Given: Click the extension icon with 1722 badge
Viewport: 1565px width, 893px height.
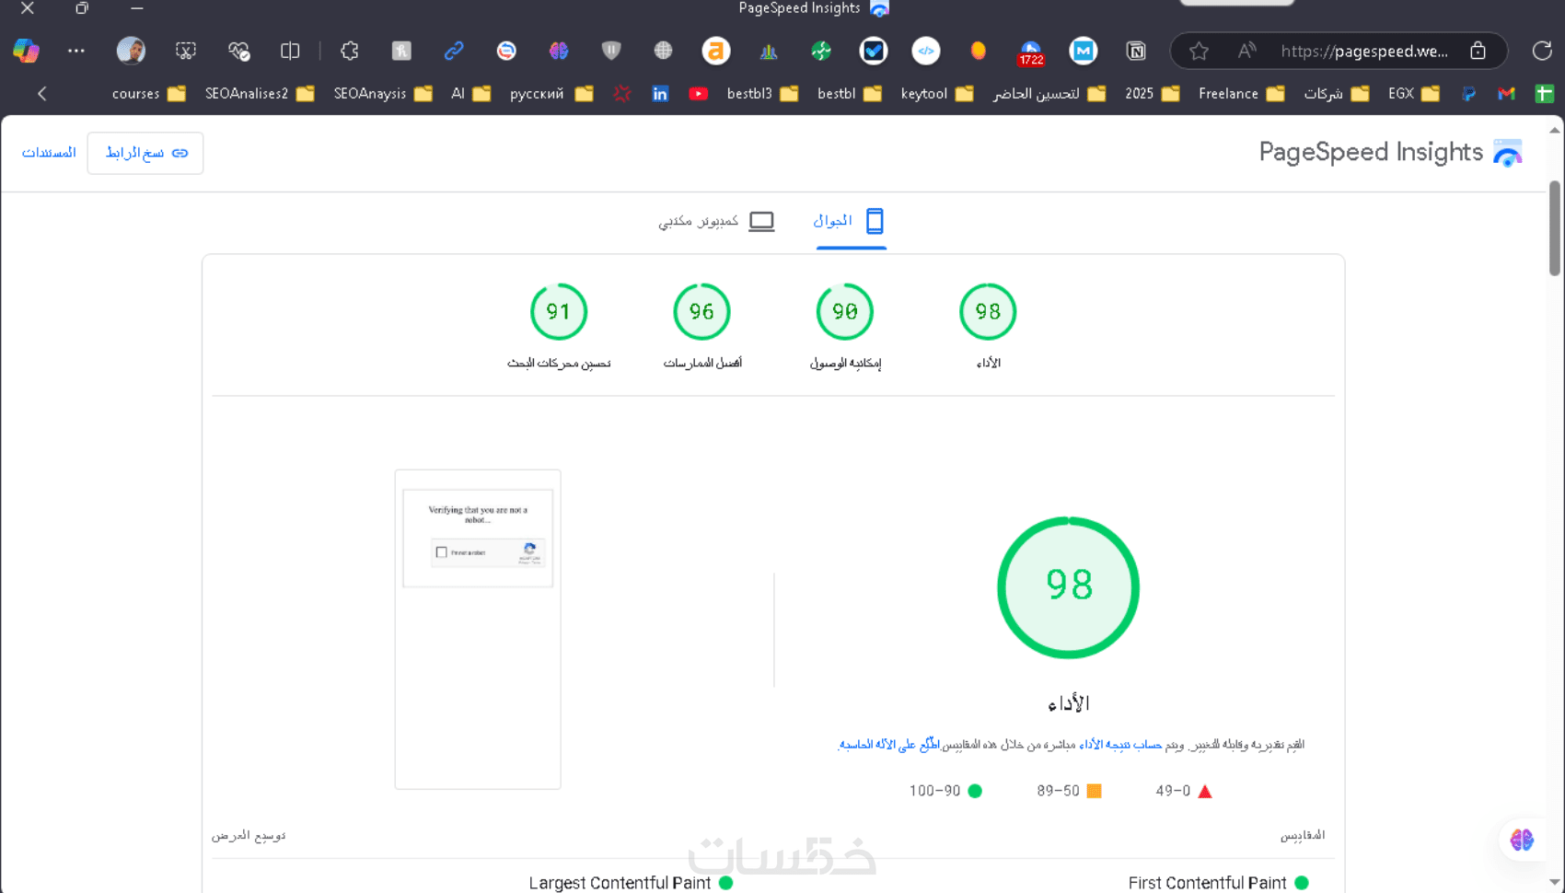Looking at the screenshot, I should 1031,52.
